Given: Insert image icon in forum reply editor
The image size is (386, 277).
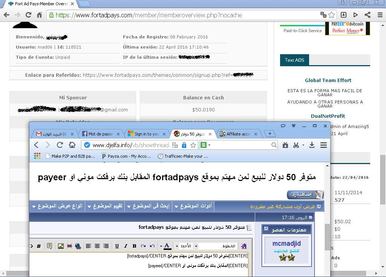Looking at the screenshot, I should tap(61, 246).
